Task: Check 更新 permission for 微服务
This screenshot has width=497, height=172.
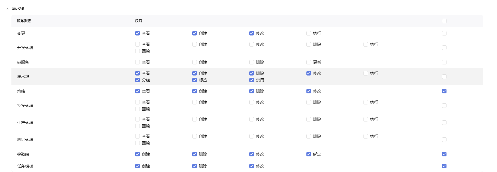Action: [x=309, y=62]
